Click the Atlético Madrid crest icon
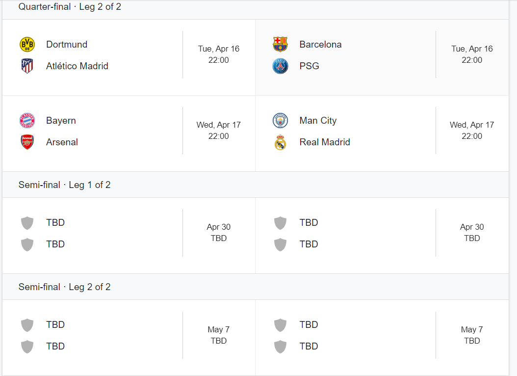 pos(27,66)
